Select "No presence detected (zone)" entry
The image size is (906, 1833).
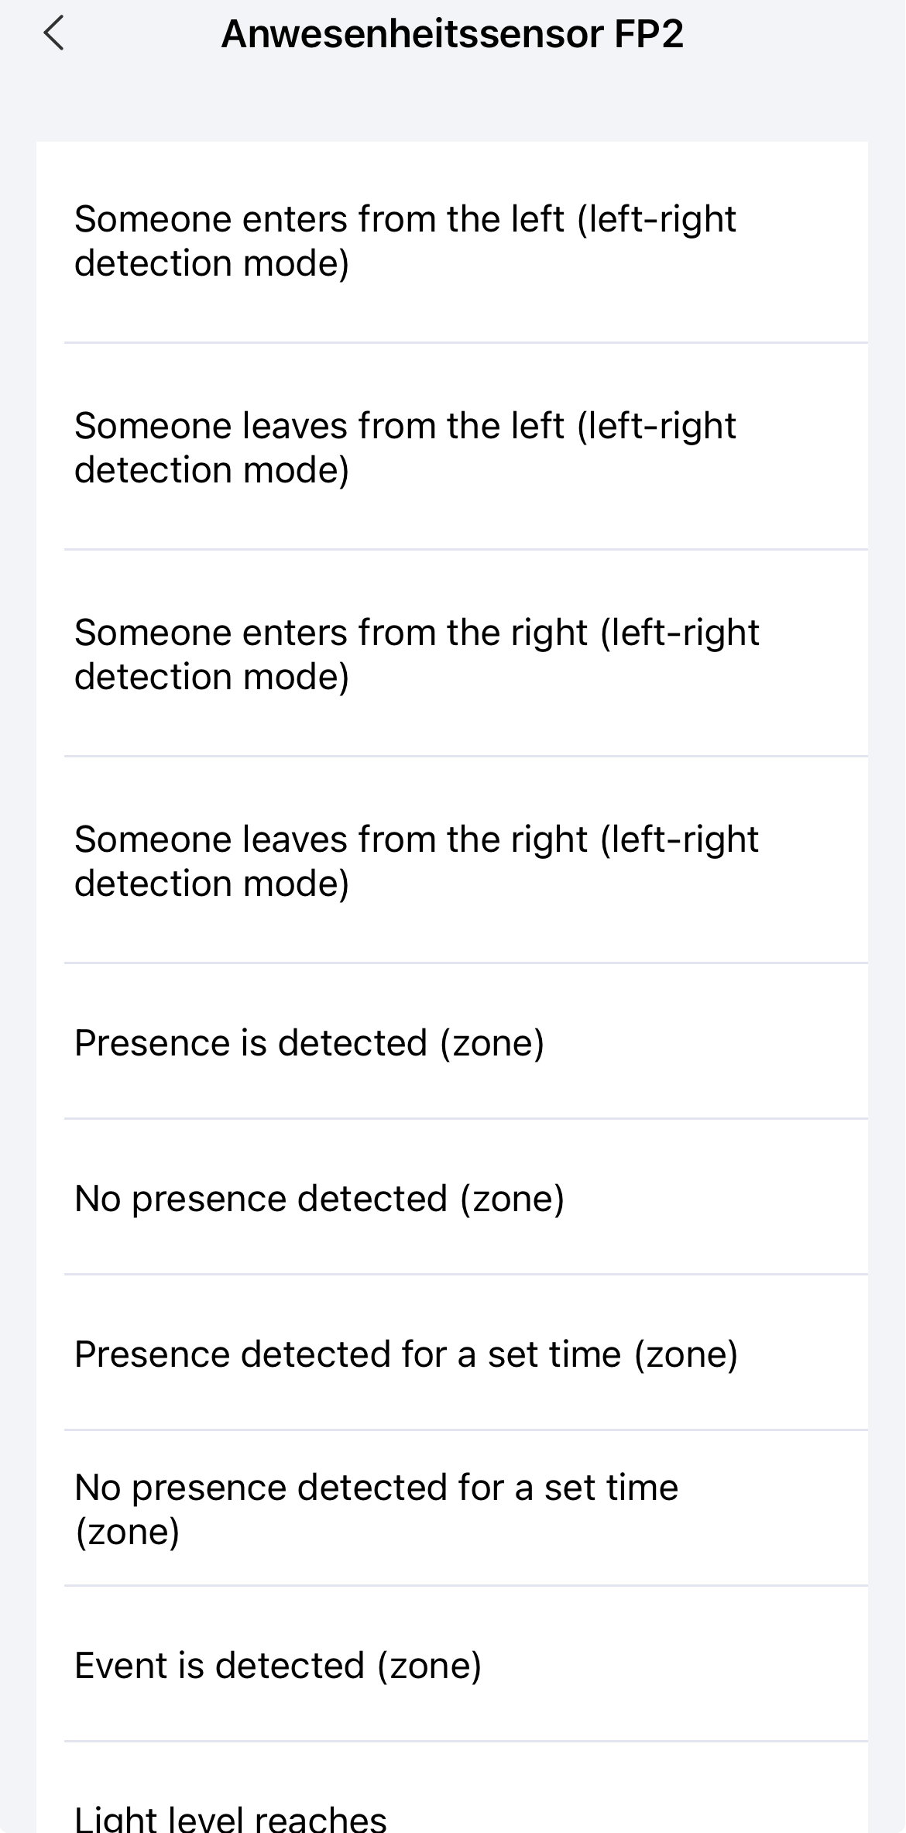pyautogui.click(x=452, y=1197)
